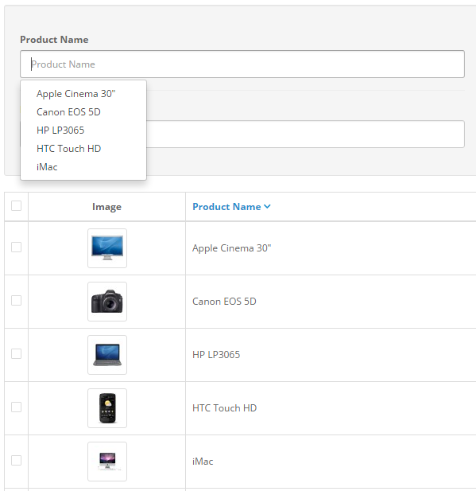Toggle the select-all checkbox in table header
The width and height of the screenshot is (476, 491).
point(16,206)
